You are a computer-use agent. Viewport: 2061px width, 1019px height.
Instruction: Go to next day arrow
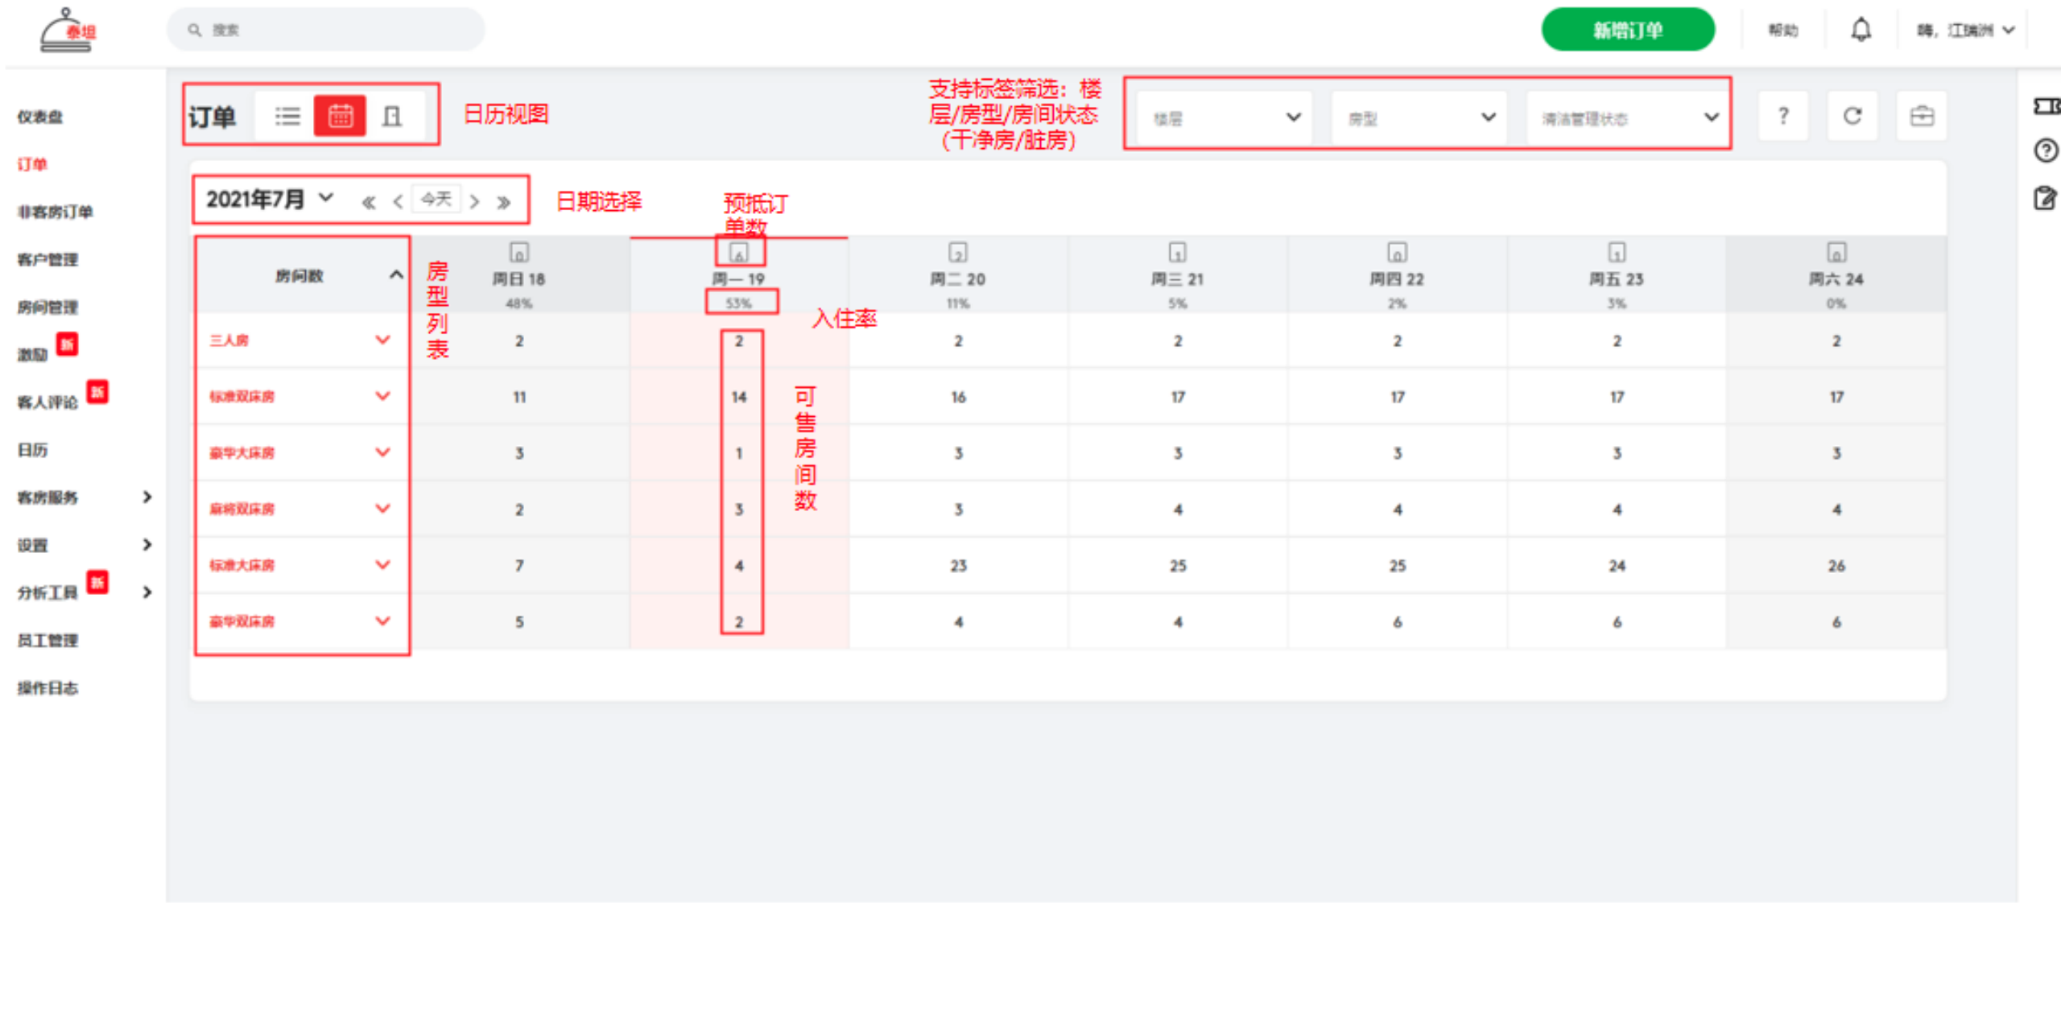pos(475,202)
